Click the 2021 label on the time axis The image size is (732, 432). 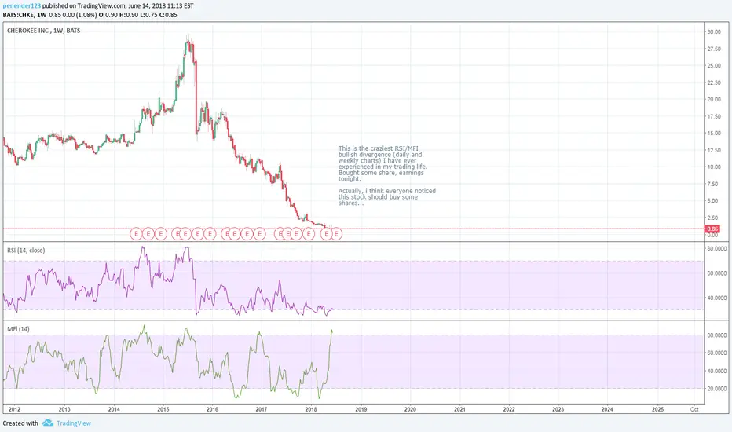coord(459,409)
